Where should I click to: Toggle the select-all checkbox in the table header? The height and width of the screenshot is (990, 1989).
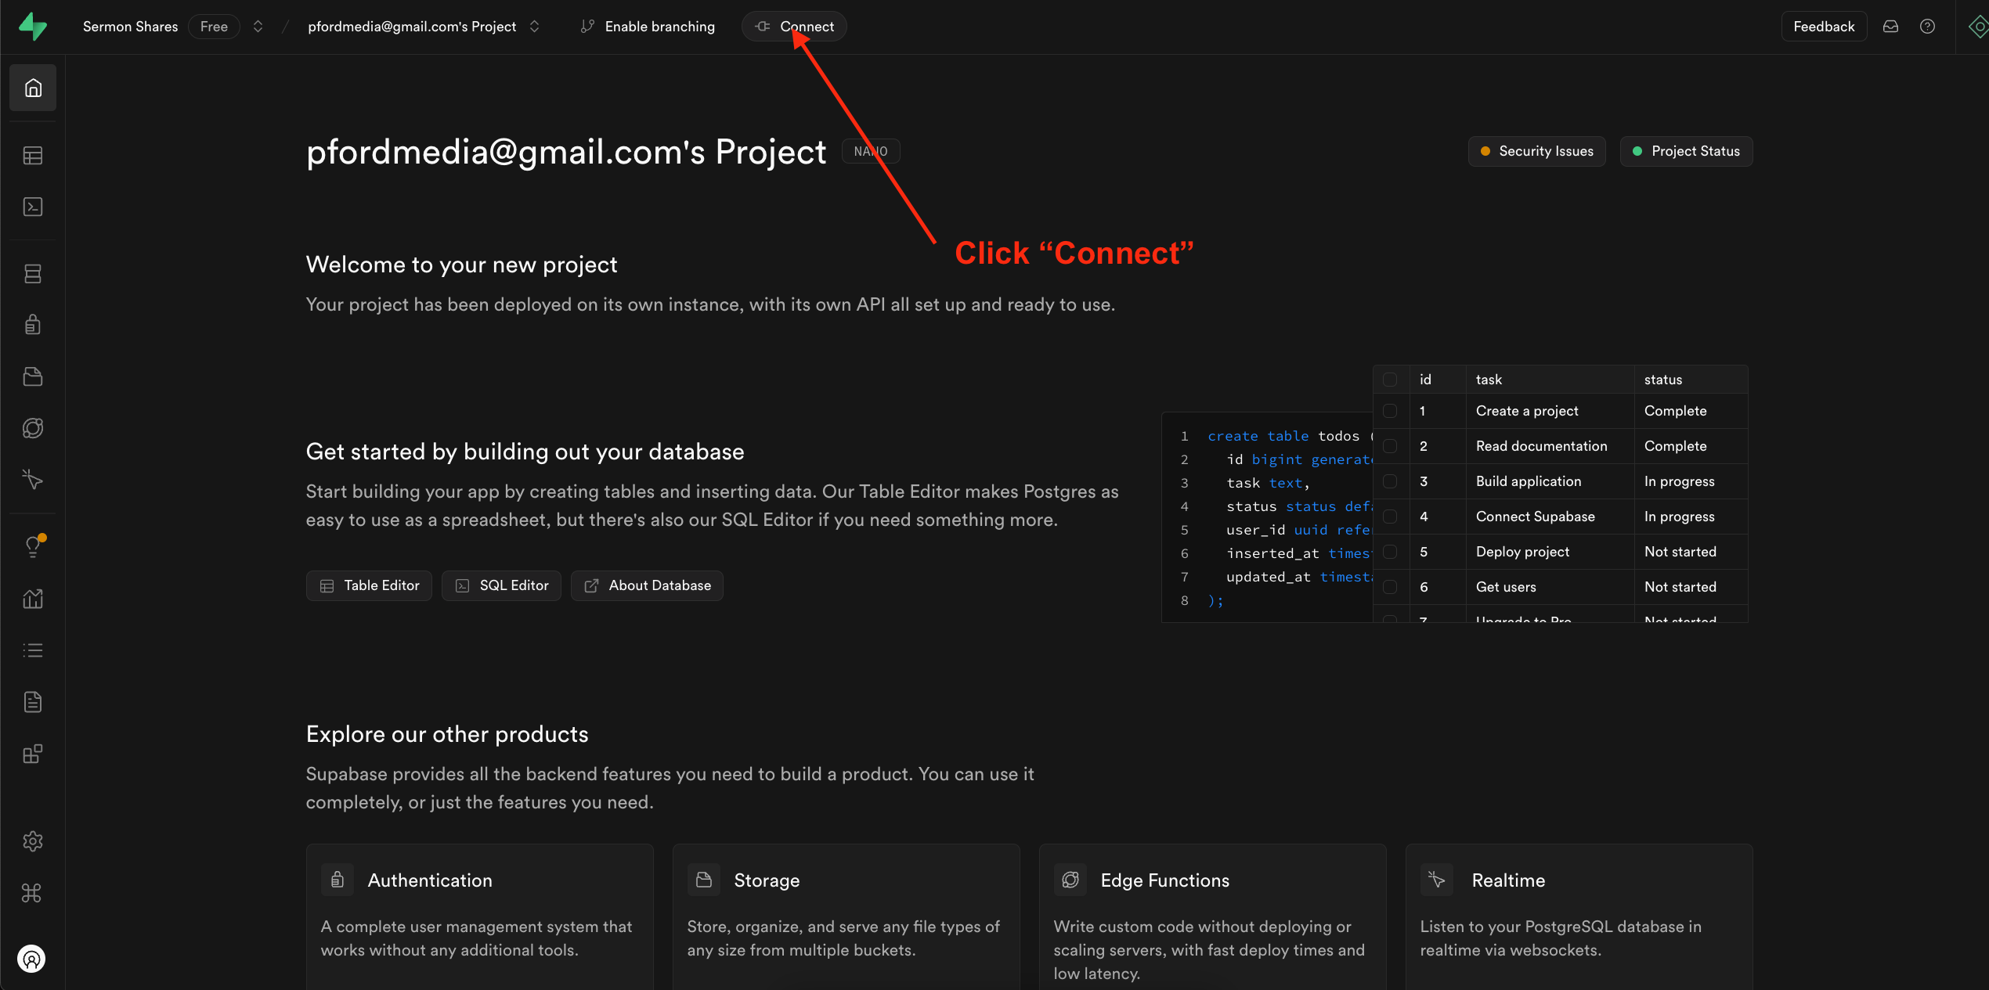point(1392,380)
